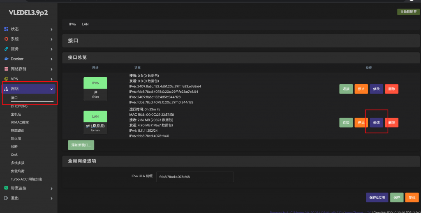Image resolution: width=421 pixels, height=213 pixels.
Task: Click the VLEDE1.3.9p2 logo title
Action: 28,13
